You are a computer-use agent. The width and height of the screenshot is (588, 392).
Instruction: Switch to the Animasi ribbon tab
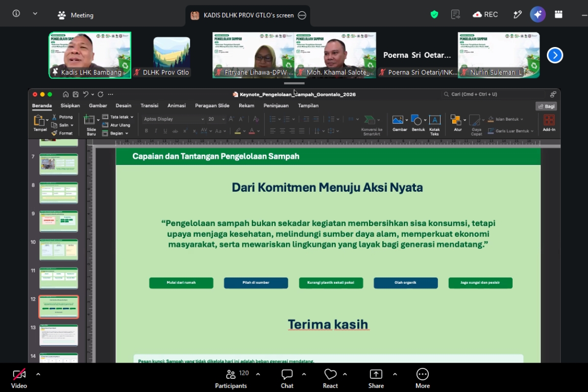[176, 105]
